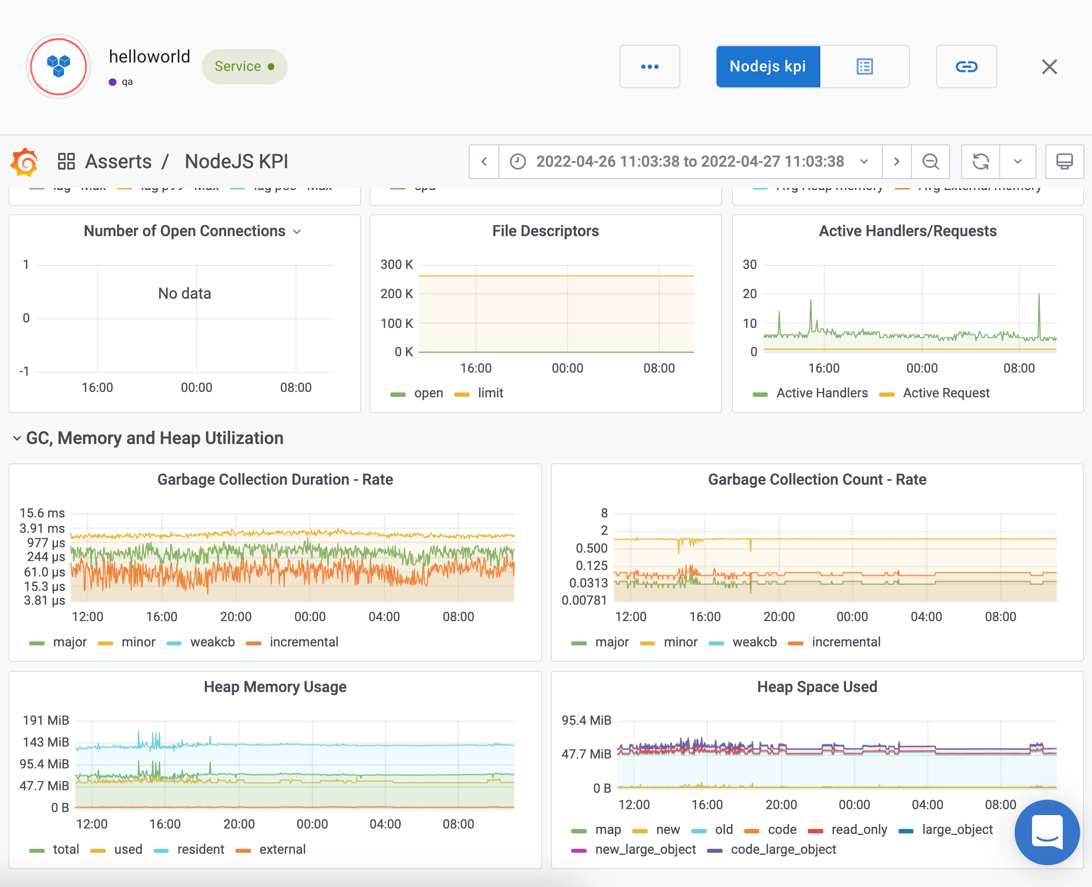The width and height of the screenshot is (1092, 887).
Task: Shift time forward with the right arrow
Action: 897,161
